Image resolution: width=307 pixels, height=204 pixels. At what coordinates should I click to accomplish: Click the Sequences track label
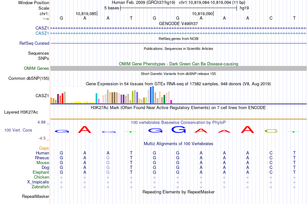coord(38,53)
